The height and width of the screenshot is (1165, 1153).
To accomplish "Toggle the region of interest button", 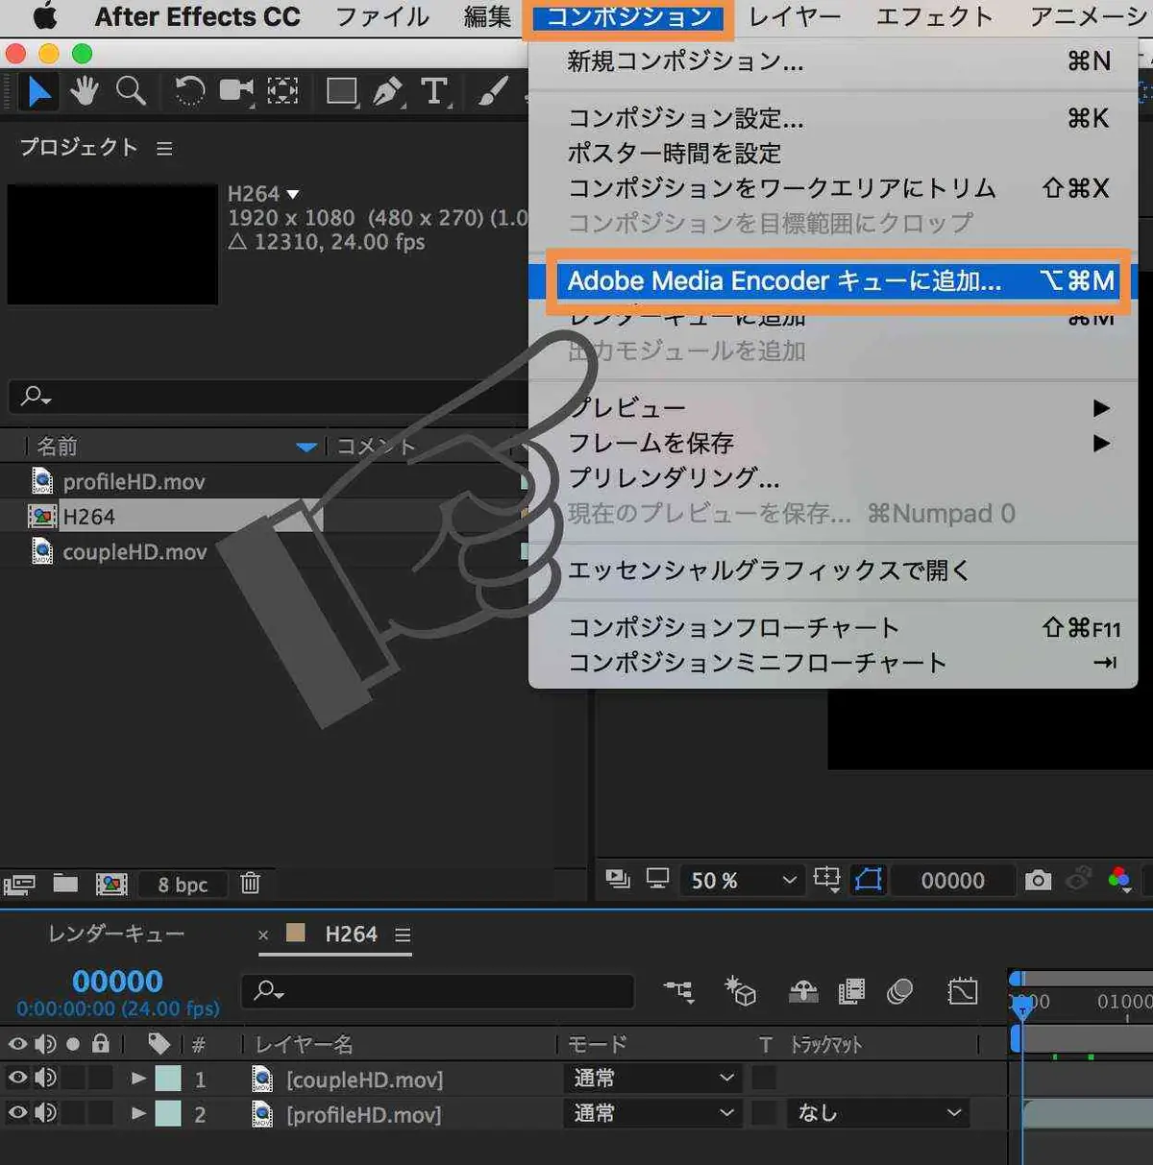I will tap(868, 880).
